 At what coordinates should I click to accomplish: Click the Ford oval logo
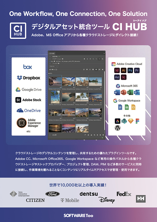pyautogui.click(x=53, y=194)
